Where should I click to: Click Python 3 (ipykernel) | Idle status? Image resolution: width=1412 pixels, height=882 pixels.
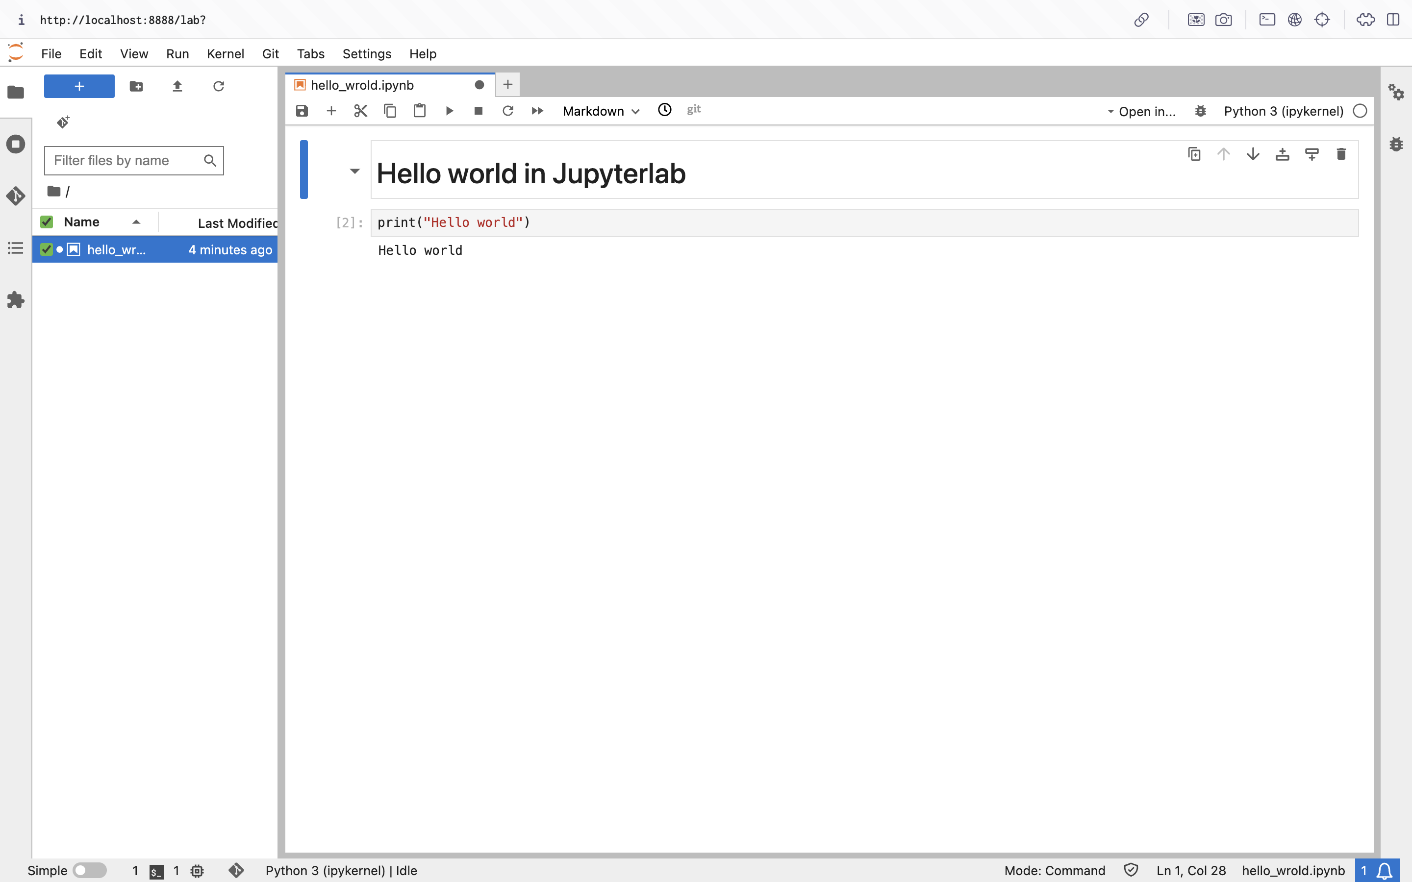(341, 870)
